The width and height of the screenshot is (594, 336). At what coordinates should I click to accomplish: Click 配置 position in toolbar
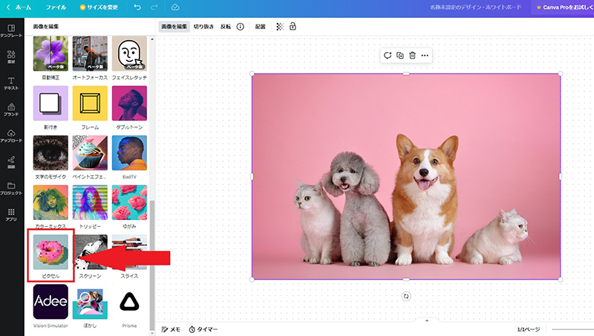tap(261, 27)
